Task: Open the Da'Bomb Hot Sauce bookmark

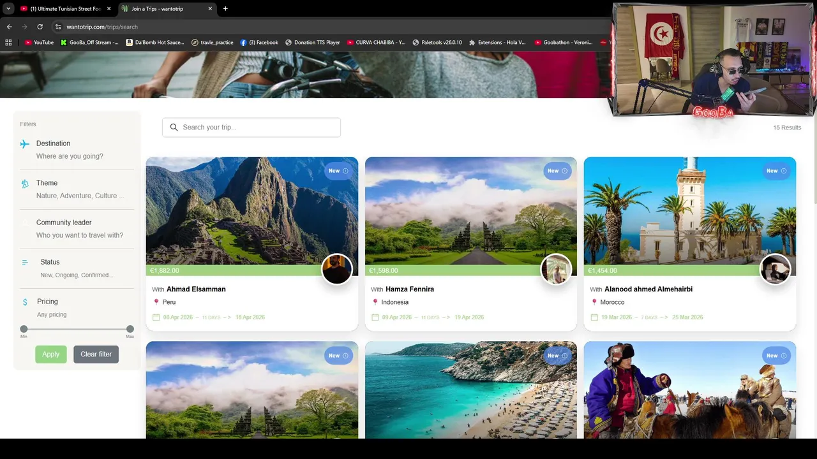Action: pos(155,42)
